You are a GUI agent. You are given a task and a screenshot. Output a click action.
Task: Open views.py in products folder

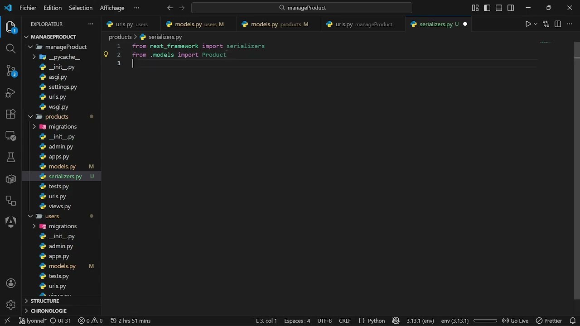60,206
